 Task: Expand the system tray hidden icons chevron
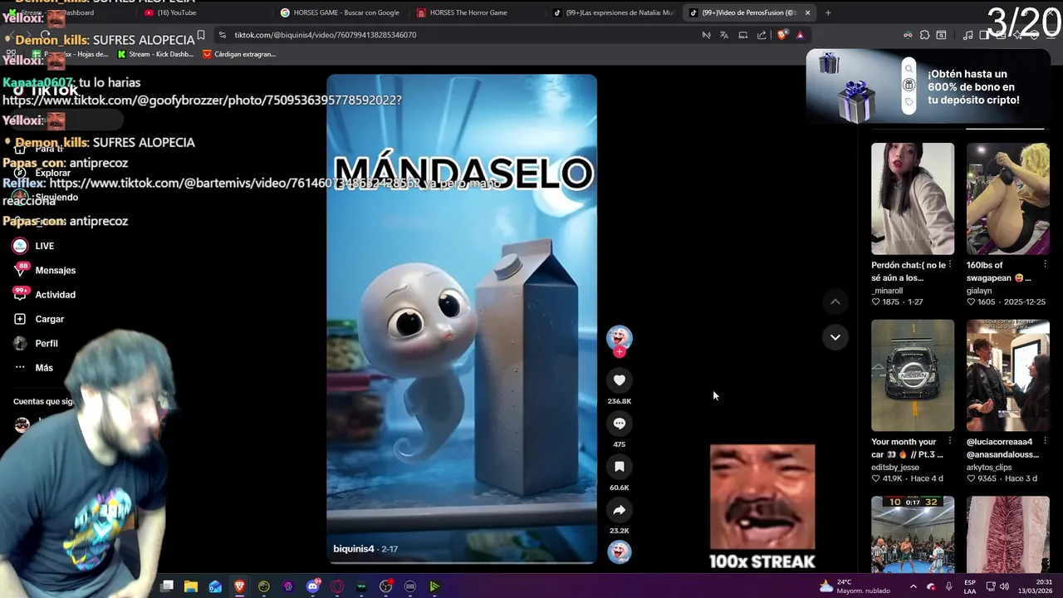(913, 586)
